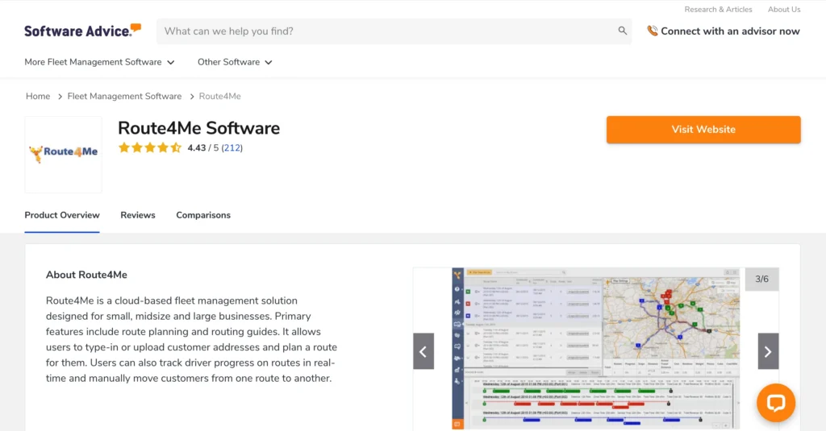The height and width of the screenshot is (431, 826).
Task: Open Research & Articles link
Action: click(718, 10)
